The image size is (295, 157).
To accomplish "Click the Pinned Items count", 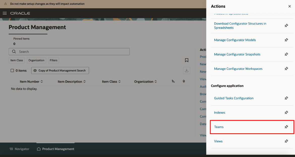I will click(x=14, y=44).
